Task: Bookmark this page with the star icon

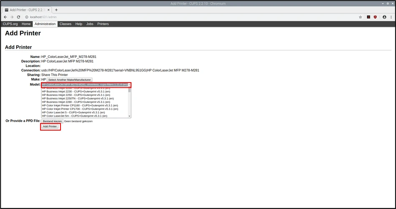Action: tap(361, 17)
